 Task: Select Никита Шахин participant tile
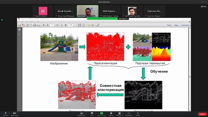[x=43, y=11]
